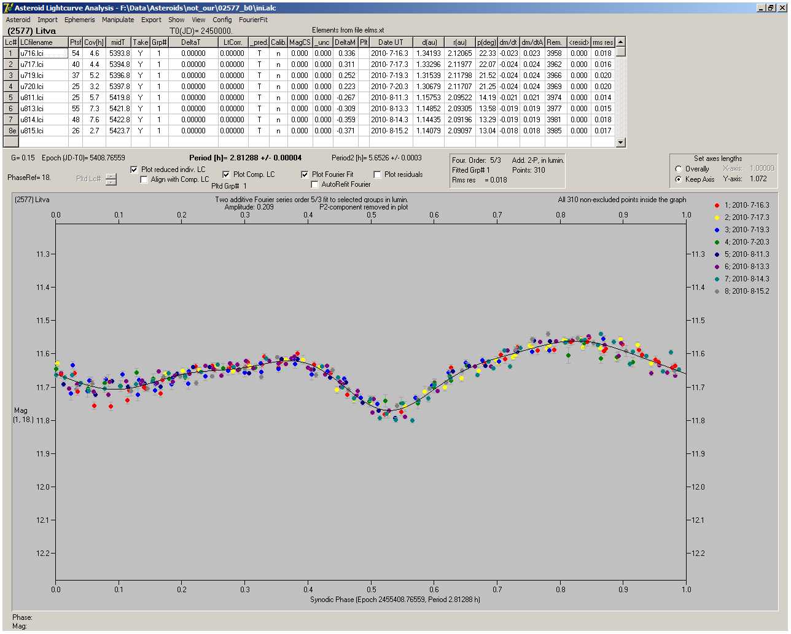Click legend entry 5; 2010-8-11.3

coord(746,254)
